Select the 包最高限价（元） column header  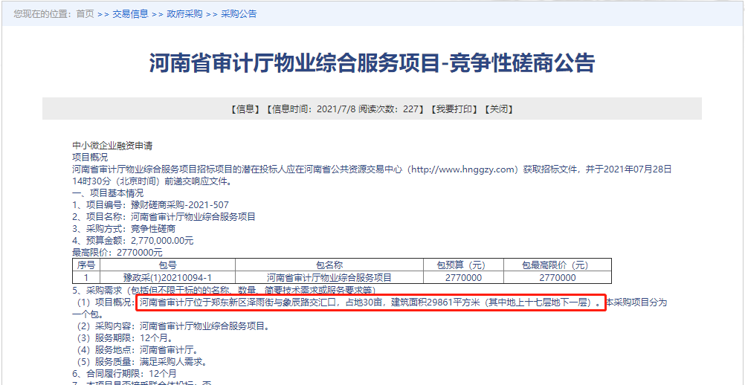[555, 265]
